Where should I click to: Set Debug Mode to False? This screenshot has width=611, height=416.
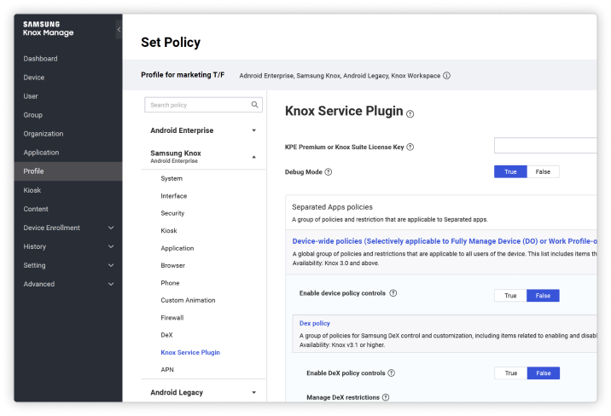(543, 171)
